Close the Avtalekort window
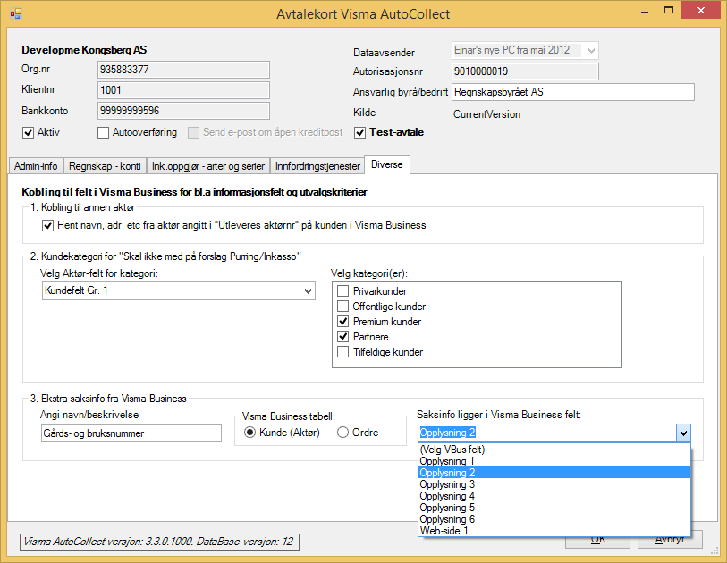This screenshot has width=727, height=563. click(x=700, y=10)
